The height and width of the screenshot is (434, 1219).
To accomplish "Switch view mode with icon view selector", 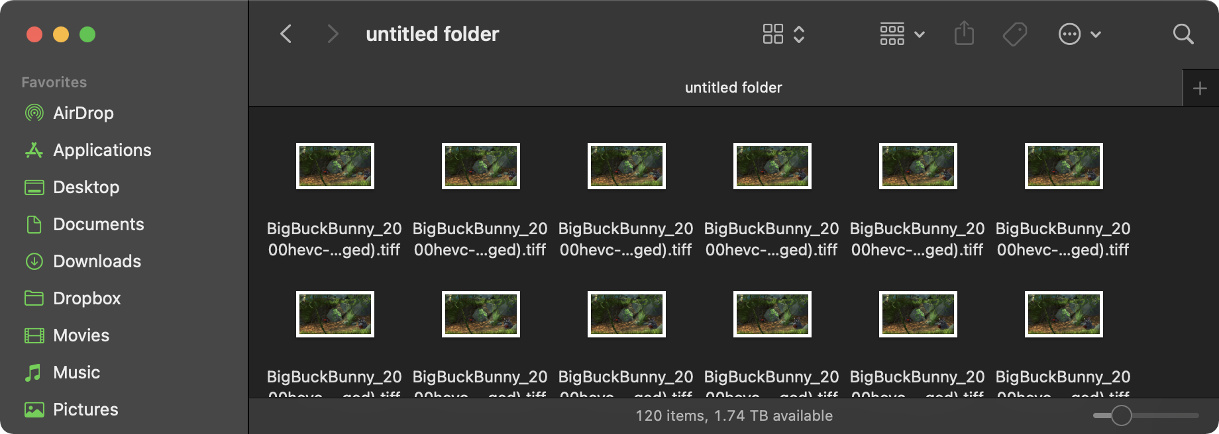I will coord(784,34).
